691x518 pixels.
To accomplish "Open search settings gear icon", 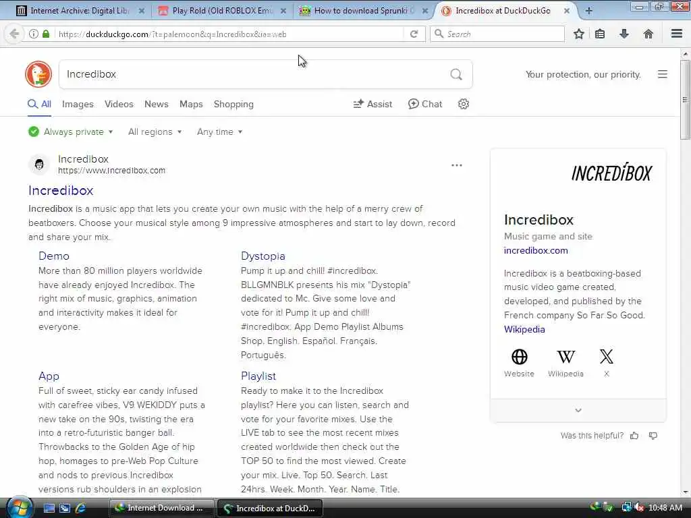I will (463, 104).
